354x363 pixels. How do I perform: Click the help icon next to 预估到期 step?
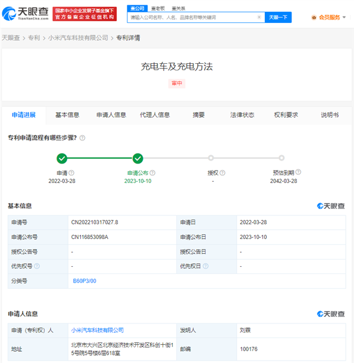[298, 173]
